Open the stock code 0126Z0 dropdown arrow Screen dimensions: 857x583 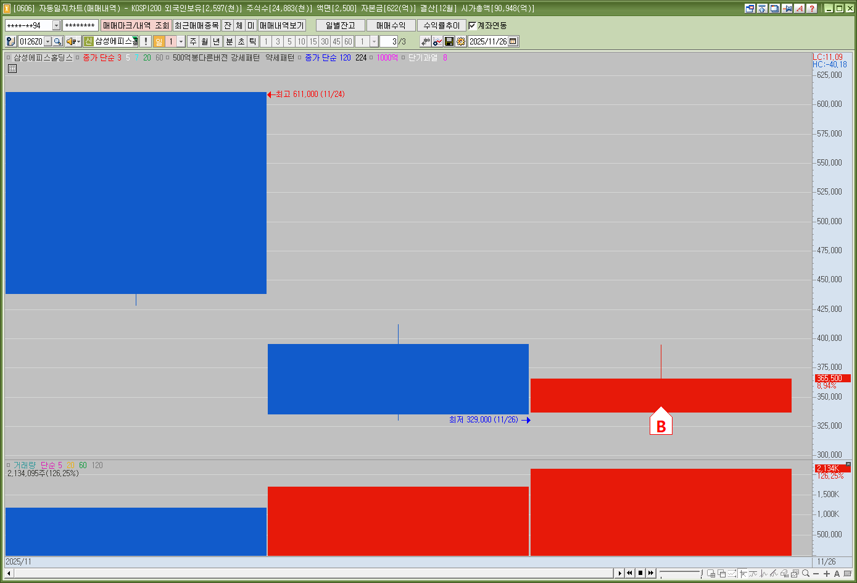coord(48,41)
